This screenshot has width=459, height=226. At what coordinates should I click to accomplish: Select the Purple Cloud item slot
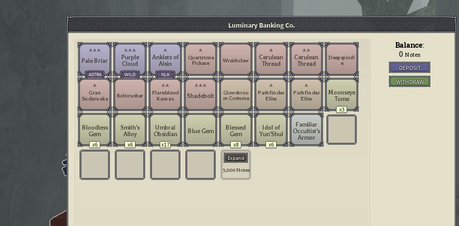[130, 60]
